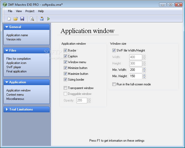The width and height of the screenshot is (185, 148).
Task: Go to Application name settings
Action: [x=17, y=35]
